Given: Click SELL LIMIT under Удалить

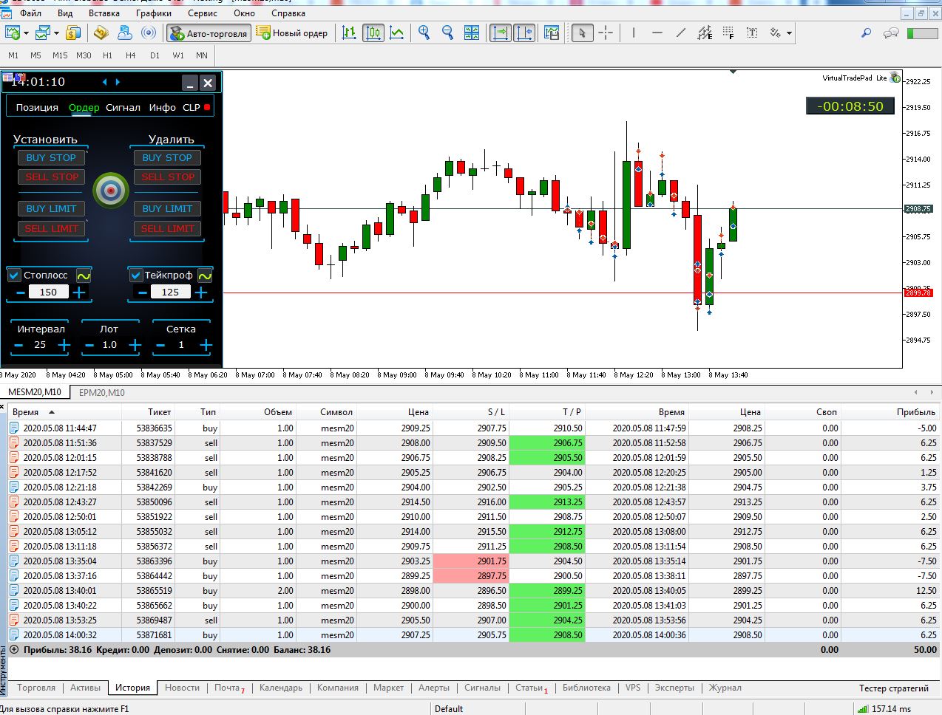Looking at the screenshot, I should [168, 228].
